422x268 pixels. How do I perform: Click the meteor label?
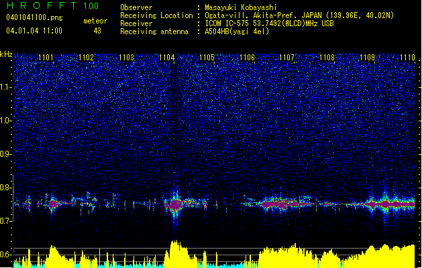(95, 21)
